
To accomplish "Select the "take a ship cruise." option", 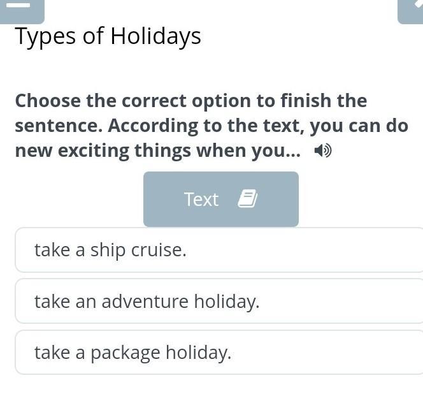I will [x=219, y=250].
